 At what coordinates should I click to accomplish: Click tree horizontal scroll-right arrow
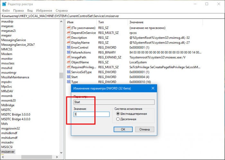57,157
